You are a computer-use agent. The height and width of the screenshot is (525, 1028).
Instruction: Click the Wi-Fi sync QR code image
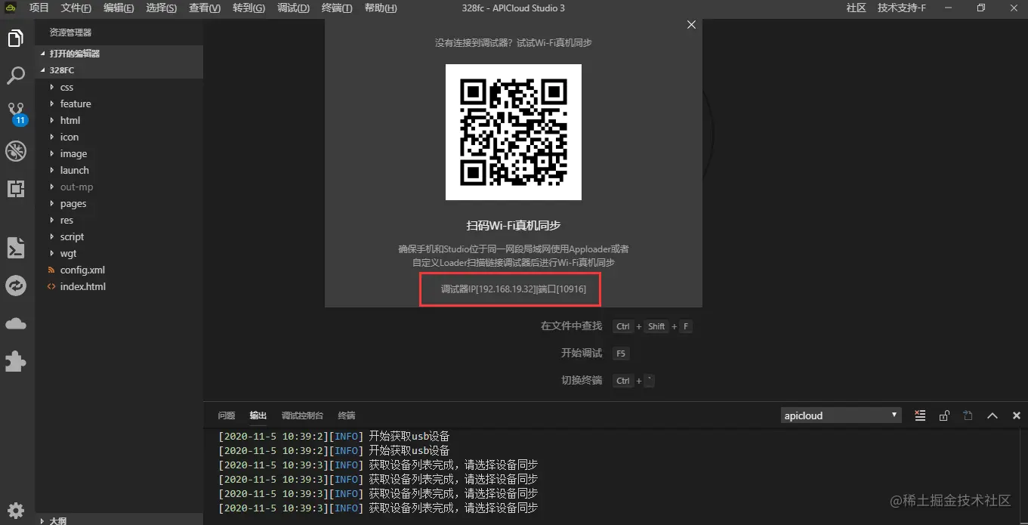coord(514,132)
